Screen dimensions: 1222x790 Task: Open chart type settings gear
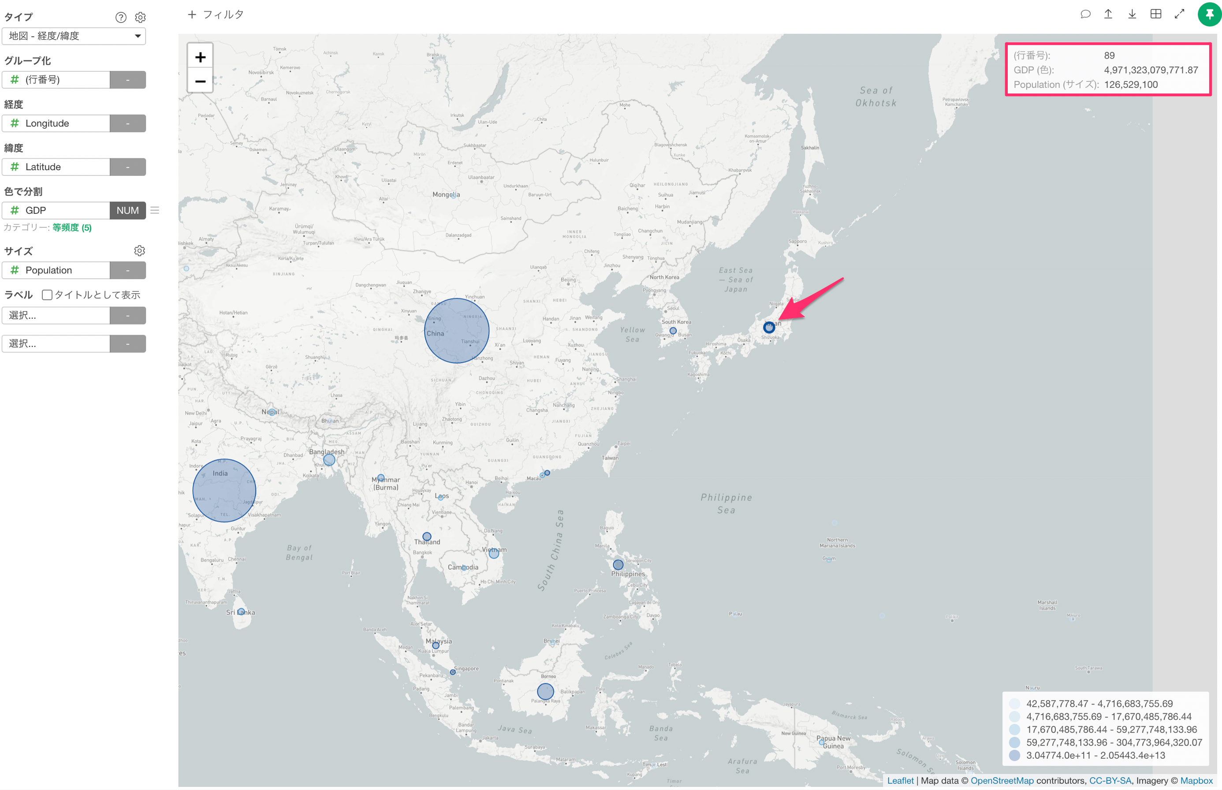point(140,18)
